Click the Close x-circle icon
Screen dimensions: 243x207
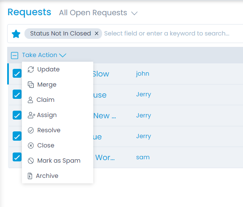31,146
